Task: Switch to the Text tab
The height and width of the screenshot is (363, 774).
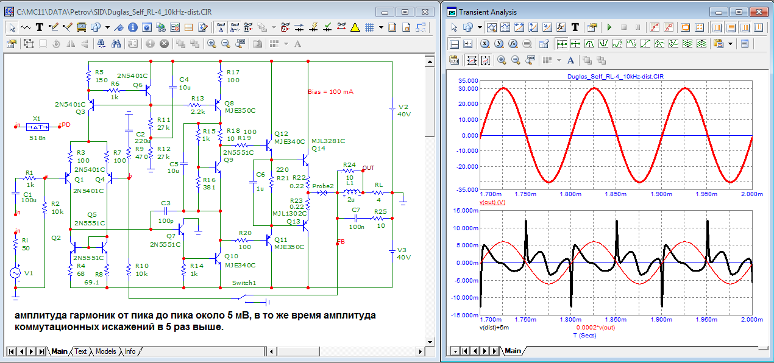Action: tap(80, 351)
